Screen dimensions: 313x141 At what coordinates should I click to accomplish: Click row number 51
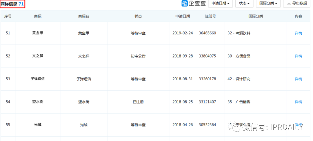[x=8, y=33]
